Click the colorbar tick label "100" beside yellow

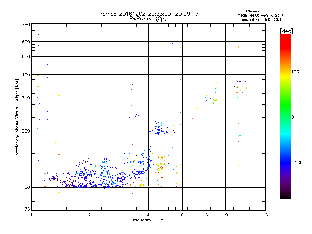pos(295,72)
